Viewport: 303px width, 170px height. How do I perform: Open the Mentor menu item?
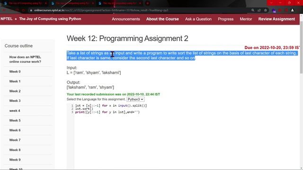click(x=246, y=19)
